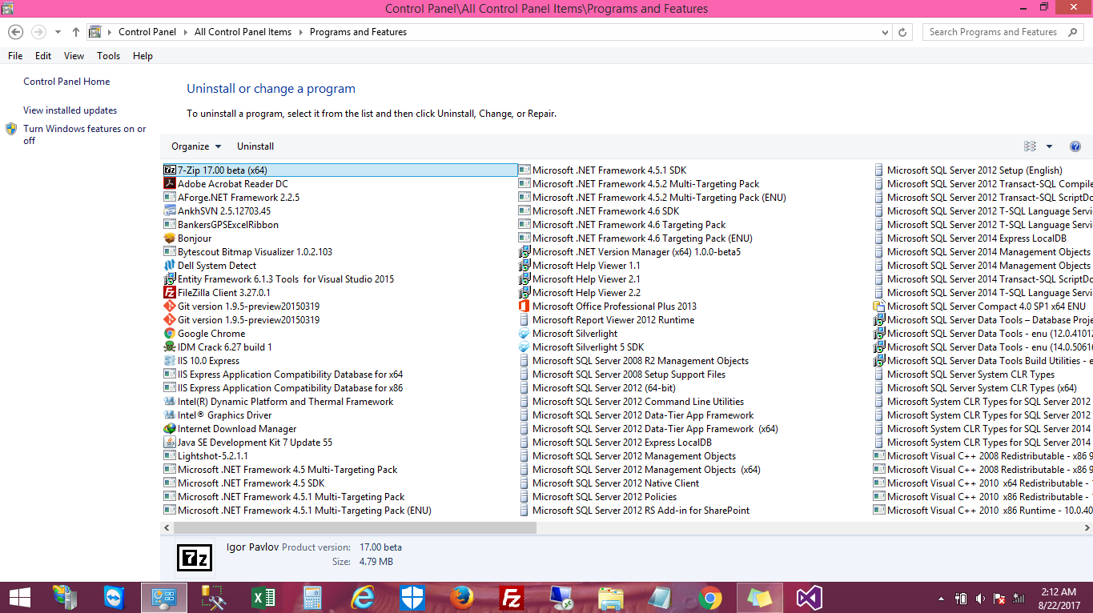Viewport: 1093px width, 613px height.
Task: Click the Google Chrome list entry icon
Action: pos(170,334)
